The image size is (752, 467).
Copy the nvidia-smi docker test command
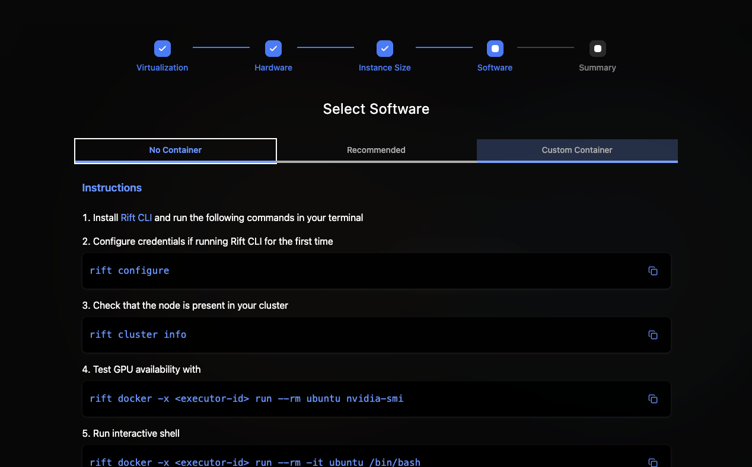653,399
